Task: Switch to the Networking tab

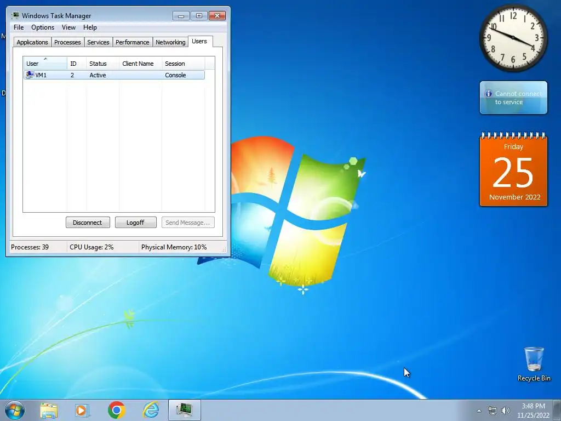Action: [170, 42]
